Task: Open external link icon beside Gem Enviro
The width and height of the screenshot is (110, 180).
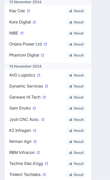Action: pos(34,108)
